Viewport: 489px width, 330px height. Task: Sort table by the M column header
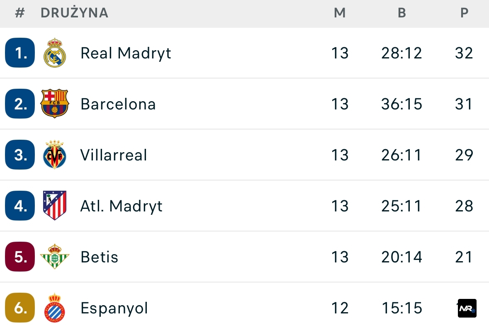tap(340, 13)
